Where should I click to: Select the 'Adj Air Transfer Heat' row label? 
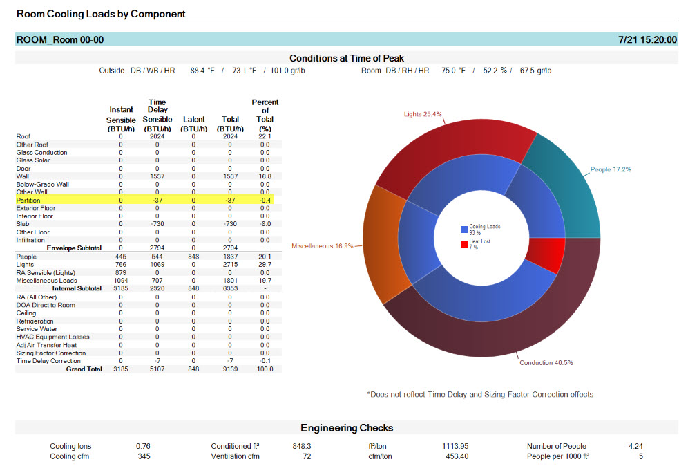pyautogui.click(x=46, y=345)
